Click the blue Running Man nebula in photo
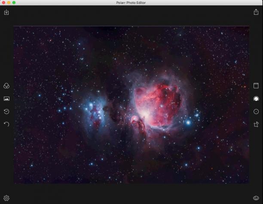The width and height of the screenshot is (263, 204). point(94,113)
